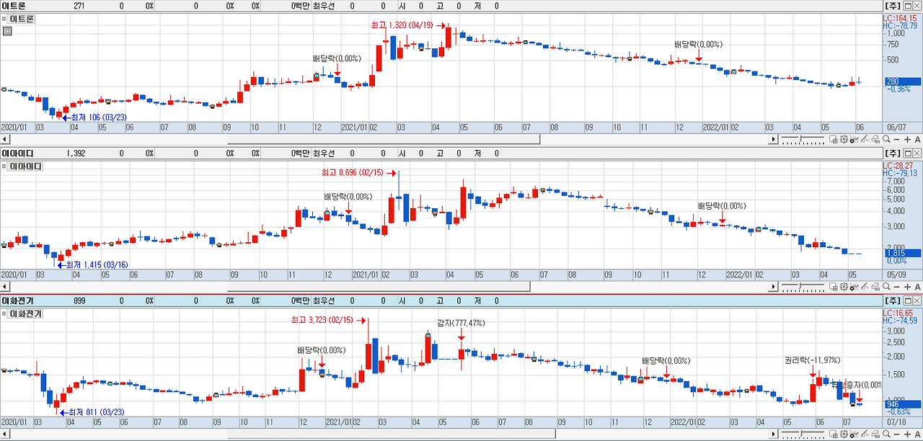The height and width of the screenshot is (441, 923).
Task: Open chart layout icon in 이아이디 toolbar
Action: [833, 286]
